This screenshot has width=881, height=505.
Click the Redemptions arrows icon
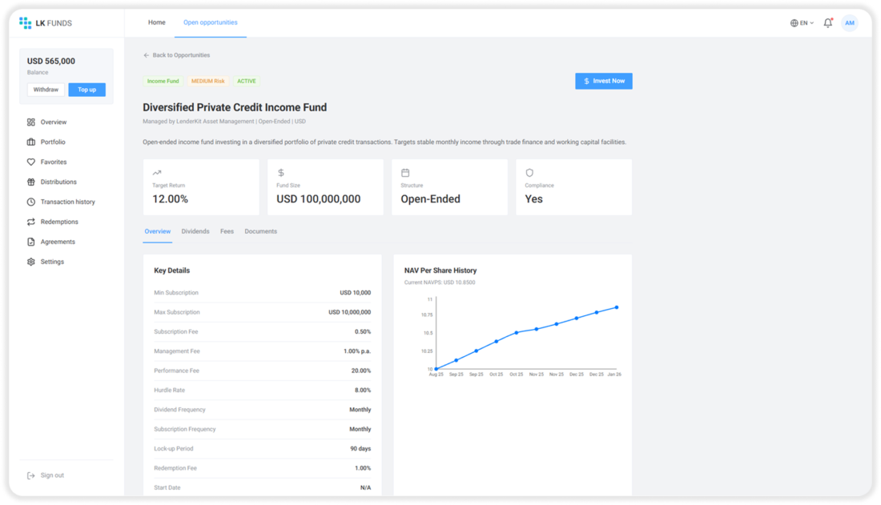[x=31, y=222]
